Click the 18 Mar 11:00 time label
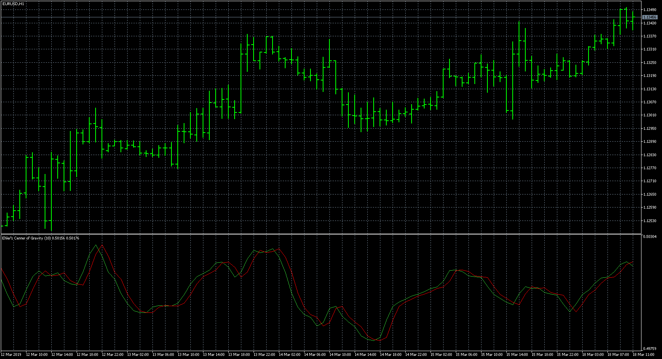 click(x=643, y=355)
